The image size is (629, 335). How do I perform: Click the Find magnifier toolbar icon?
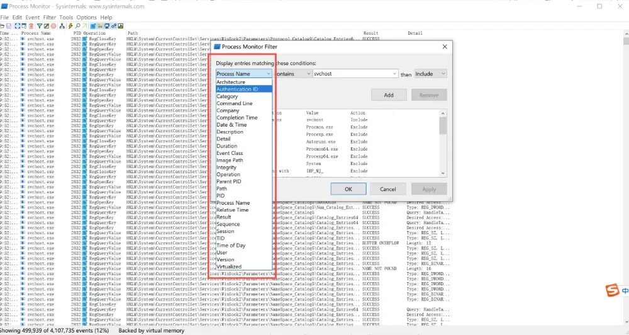[x=78, y=26]
